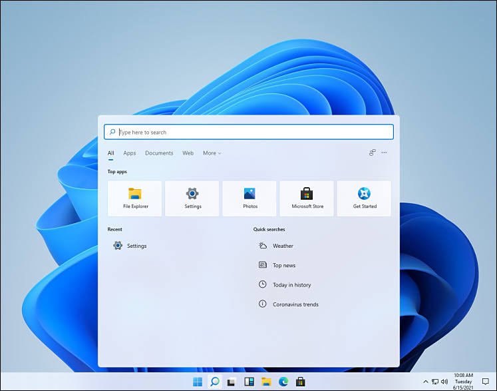Image resolution: width=497 pixels, height=391 pixels.
Task: Open Task View on taskbar
Action: click(232, 382)
